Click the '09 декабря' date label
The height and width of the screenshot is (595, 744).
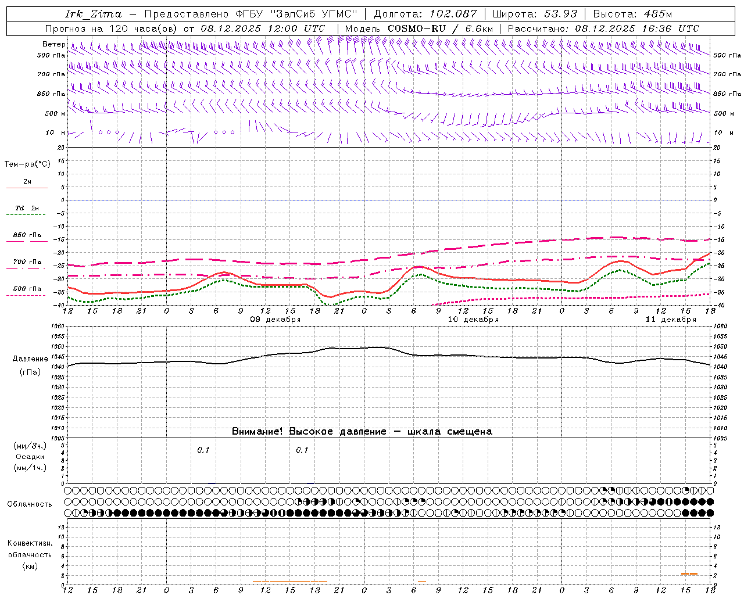[276, 320]
